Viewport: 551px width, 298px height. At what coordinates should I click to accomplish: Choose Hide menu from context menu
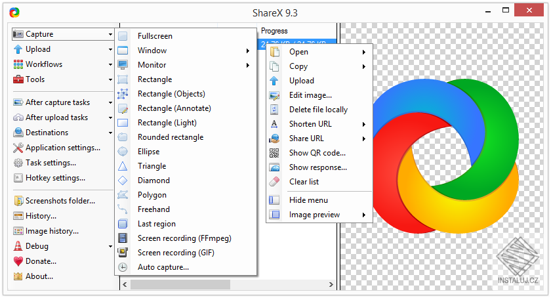click(319, 200)
